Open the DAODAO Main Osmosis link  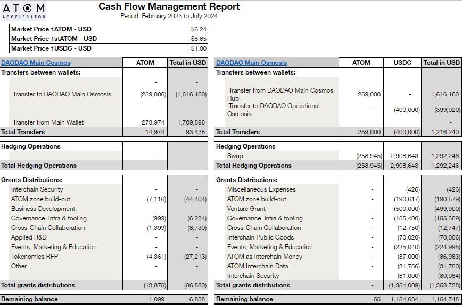(251, 63)
